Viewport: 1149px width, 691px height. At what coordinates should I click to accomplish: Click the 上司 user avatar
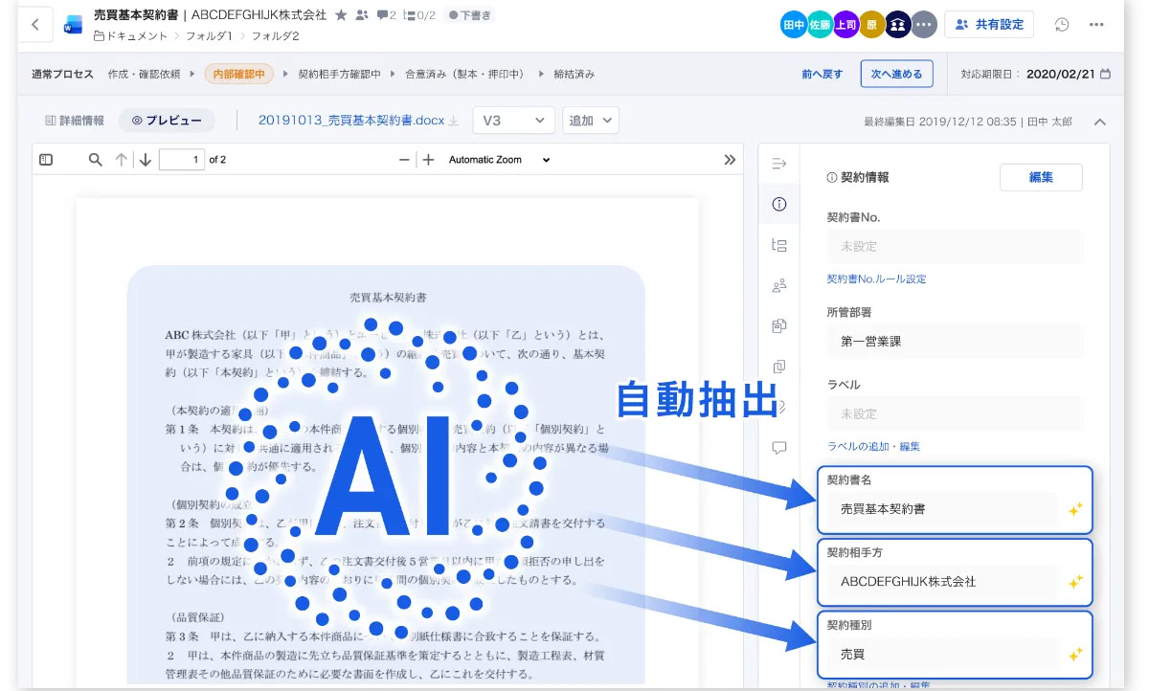pos(845,25)
